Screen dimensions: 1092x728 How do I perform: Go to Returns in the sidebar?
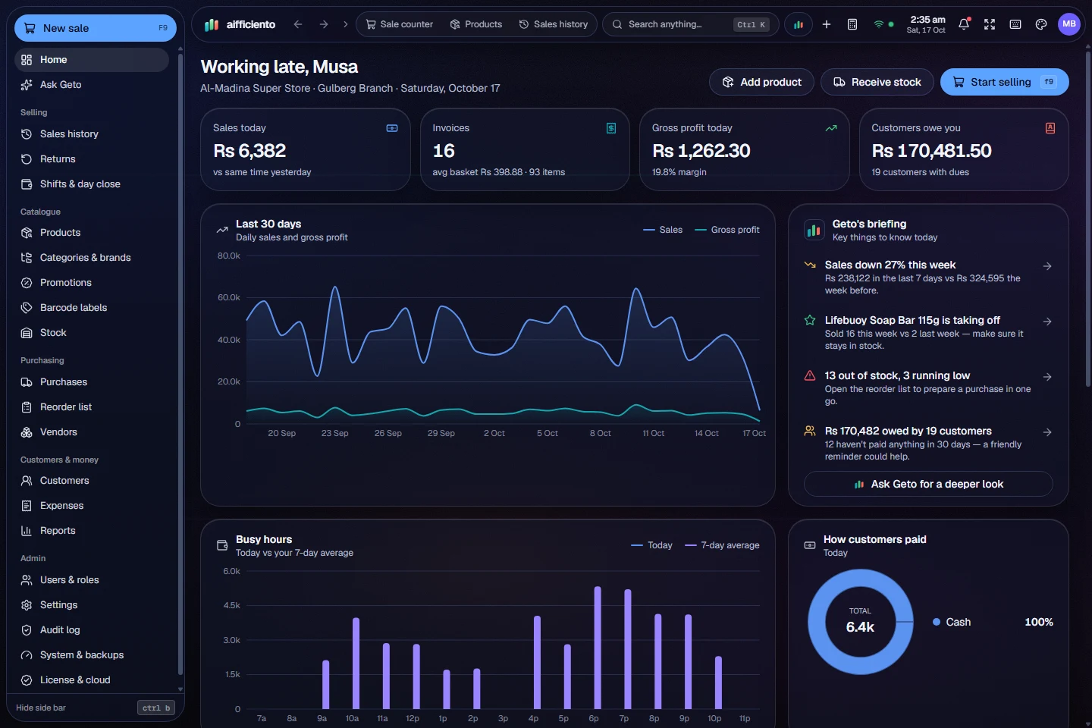(91, 158)
